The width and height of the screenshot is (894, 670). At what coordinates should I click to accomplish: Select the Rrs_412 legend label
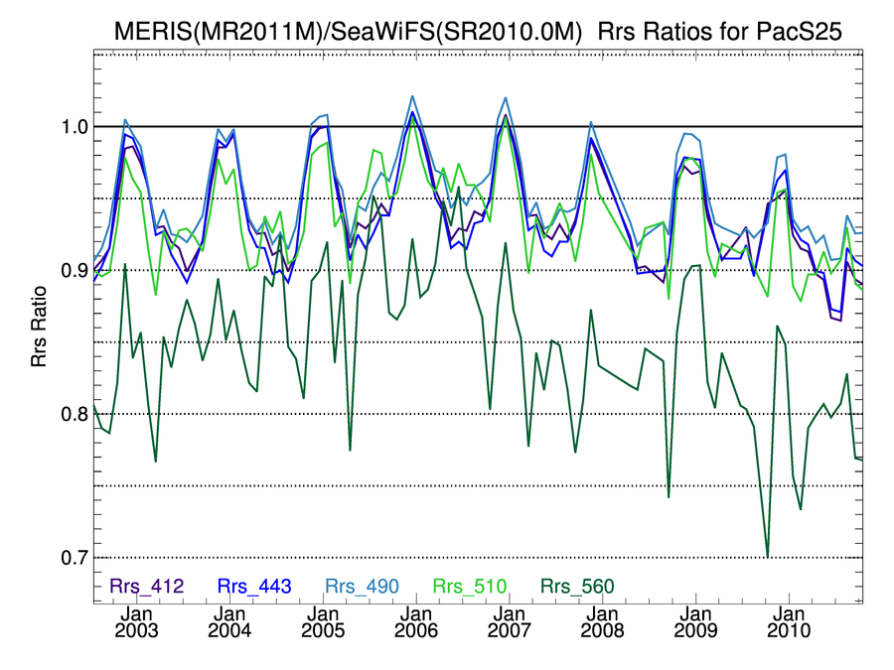[x=147, y=587]
